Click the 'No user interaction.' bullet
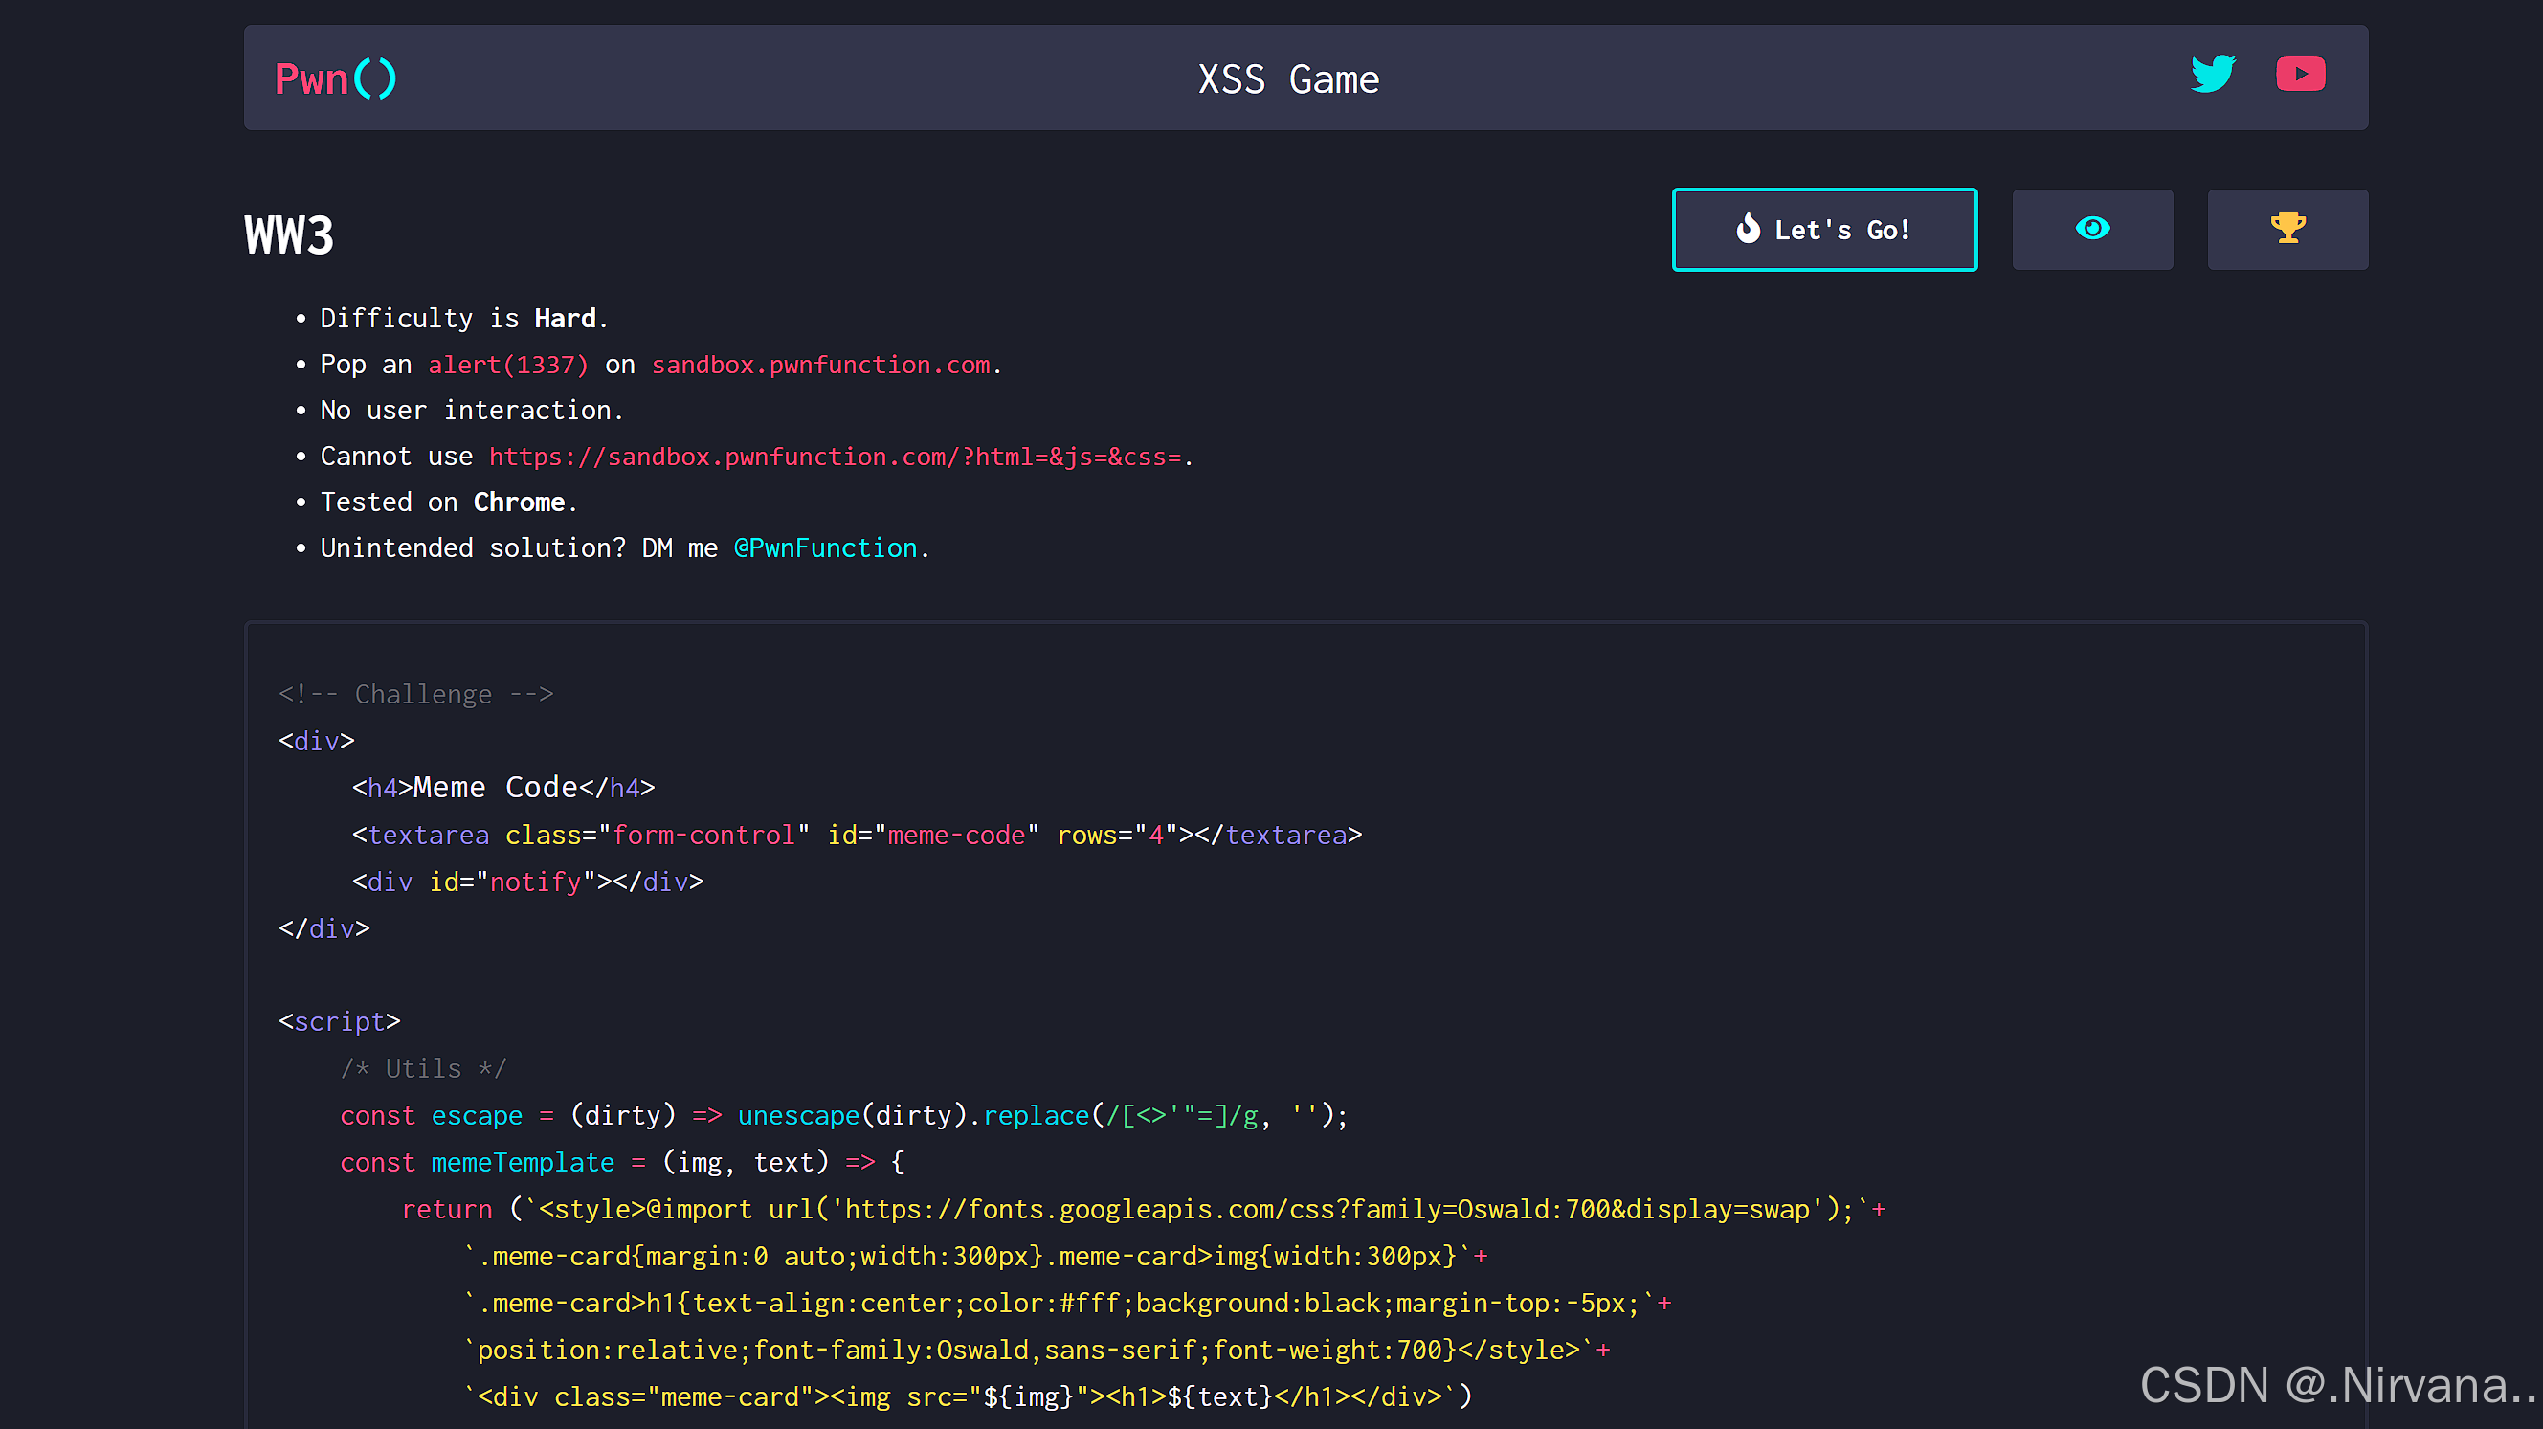2543x1429 pixels. pos(472,410)
